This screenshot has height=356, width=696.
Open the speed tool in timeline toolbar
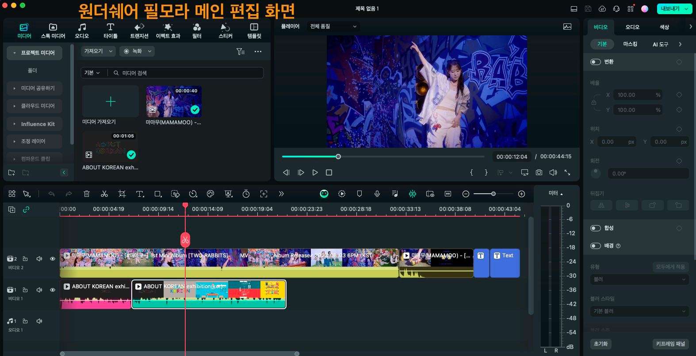click(x=193, y=194)
